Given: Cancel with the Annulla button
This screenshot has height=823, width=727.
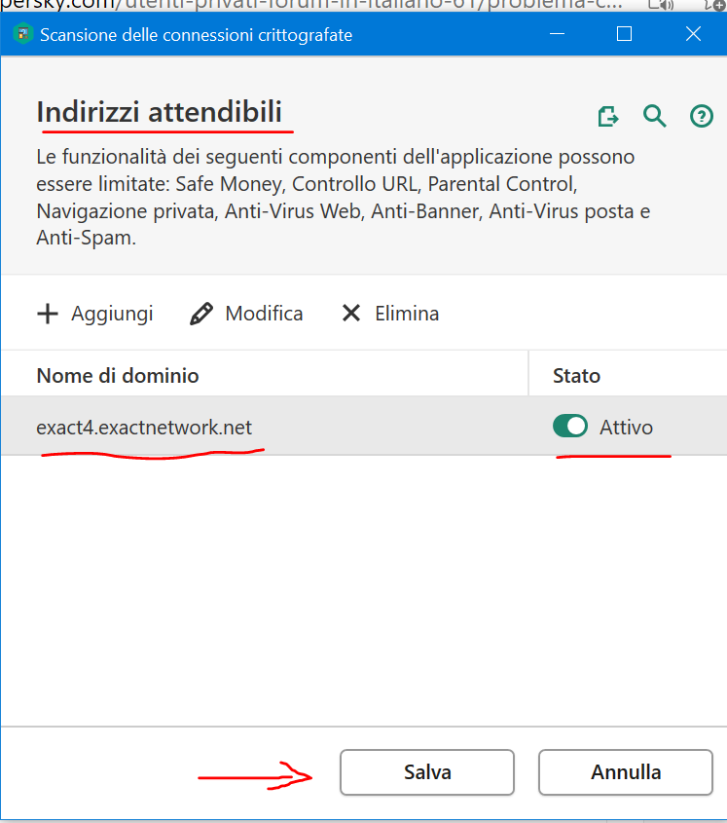Looking at the screenshot, I should tap(625, 772).
